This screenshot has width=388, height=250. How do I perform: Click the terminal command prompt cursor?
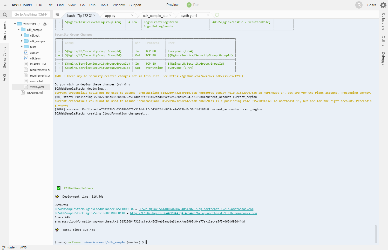(x=146, y=242)
